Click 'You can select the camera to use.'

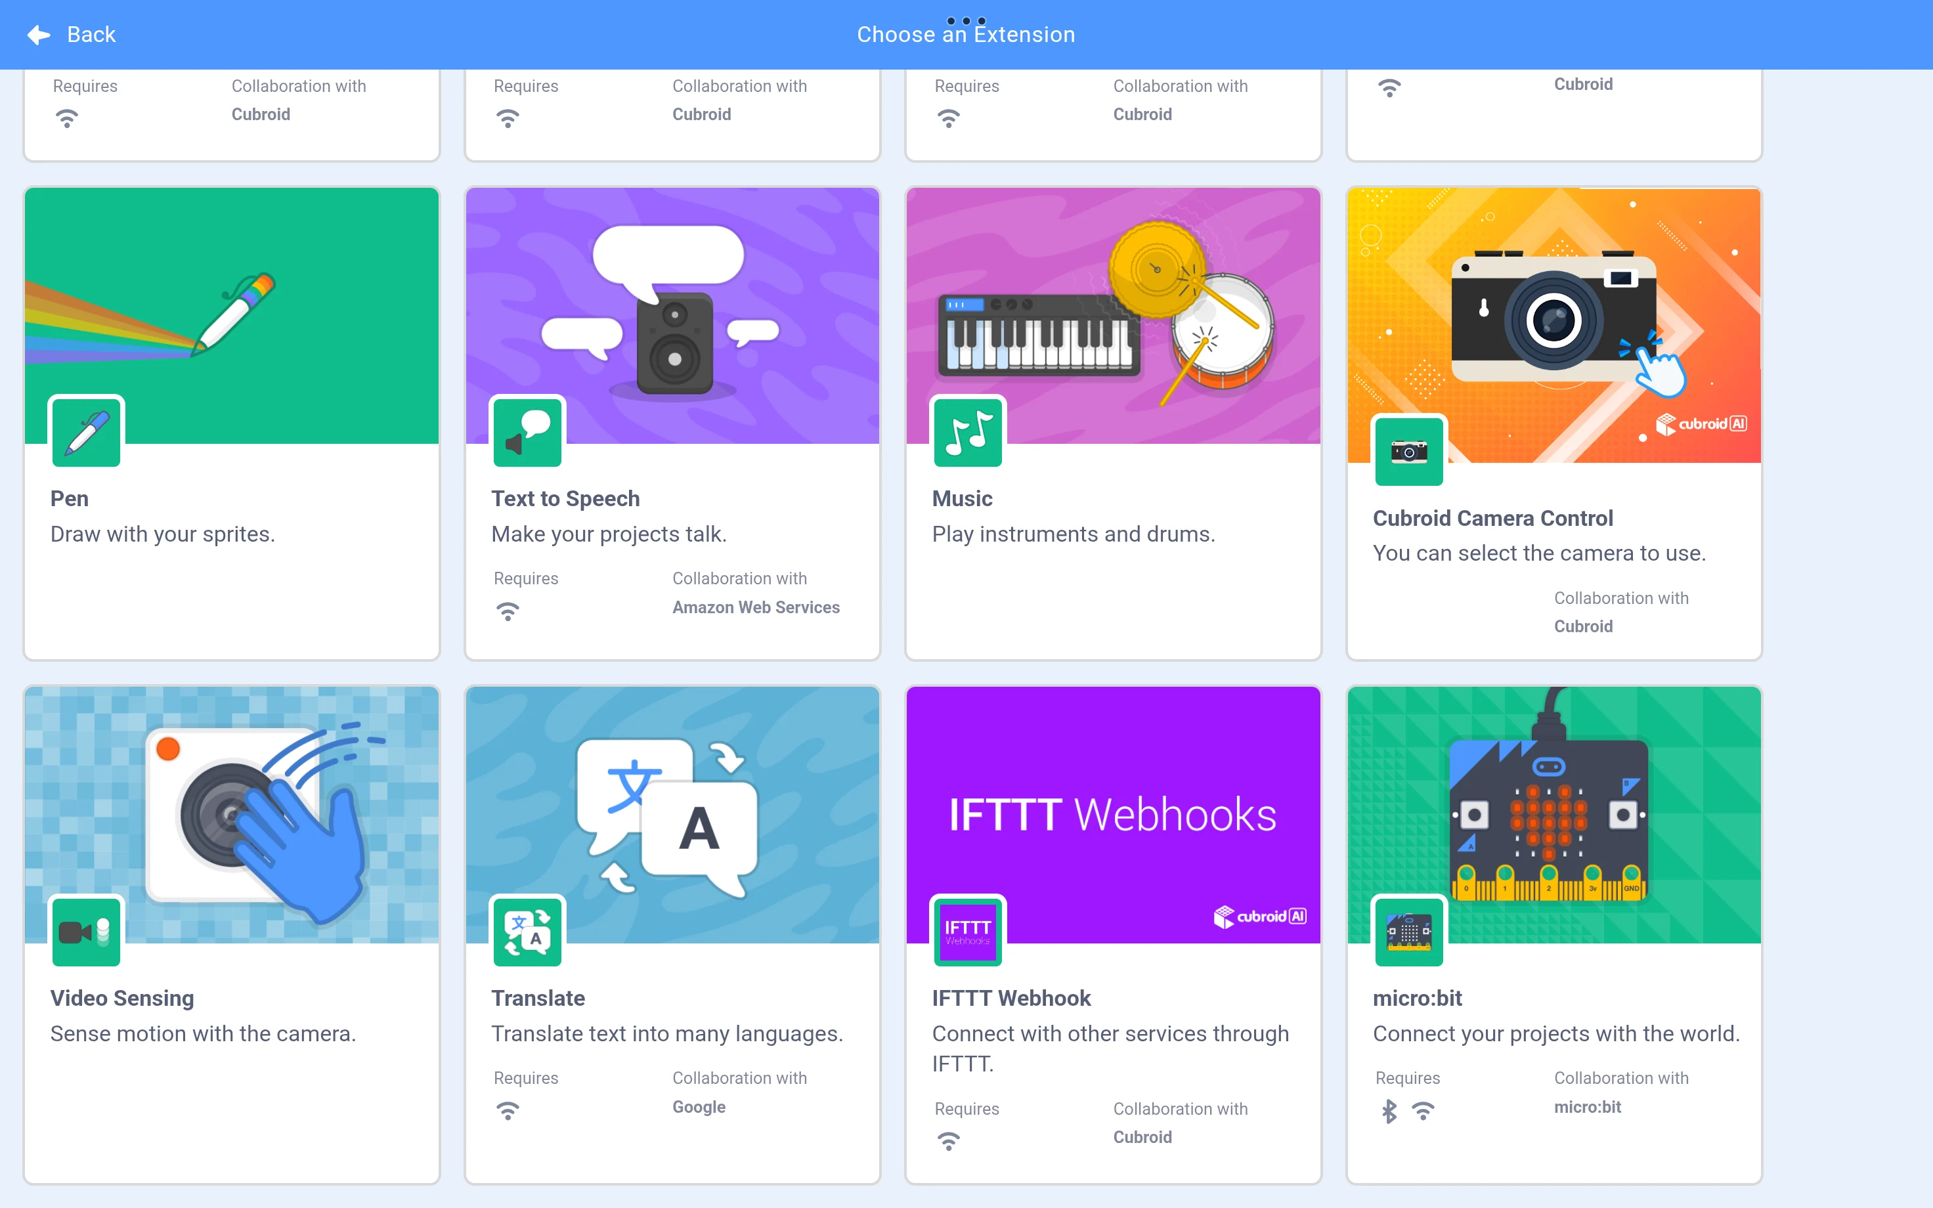click(x=1539, y=553)
